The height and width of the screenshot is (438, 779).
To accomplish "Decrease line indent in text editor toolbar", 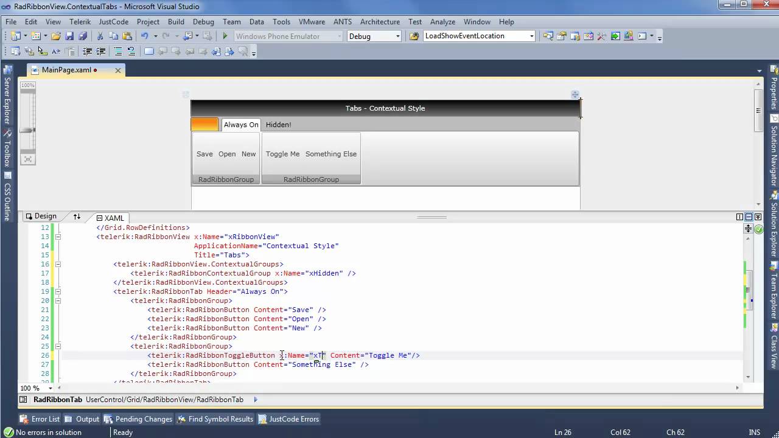I will [88, 52].
